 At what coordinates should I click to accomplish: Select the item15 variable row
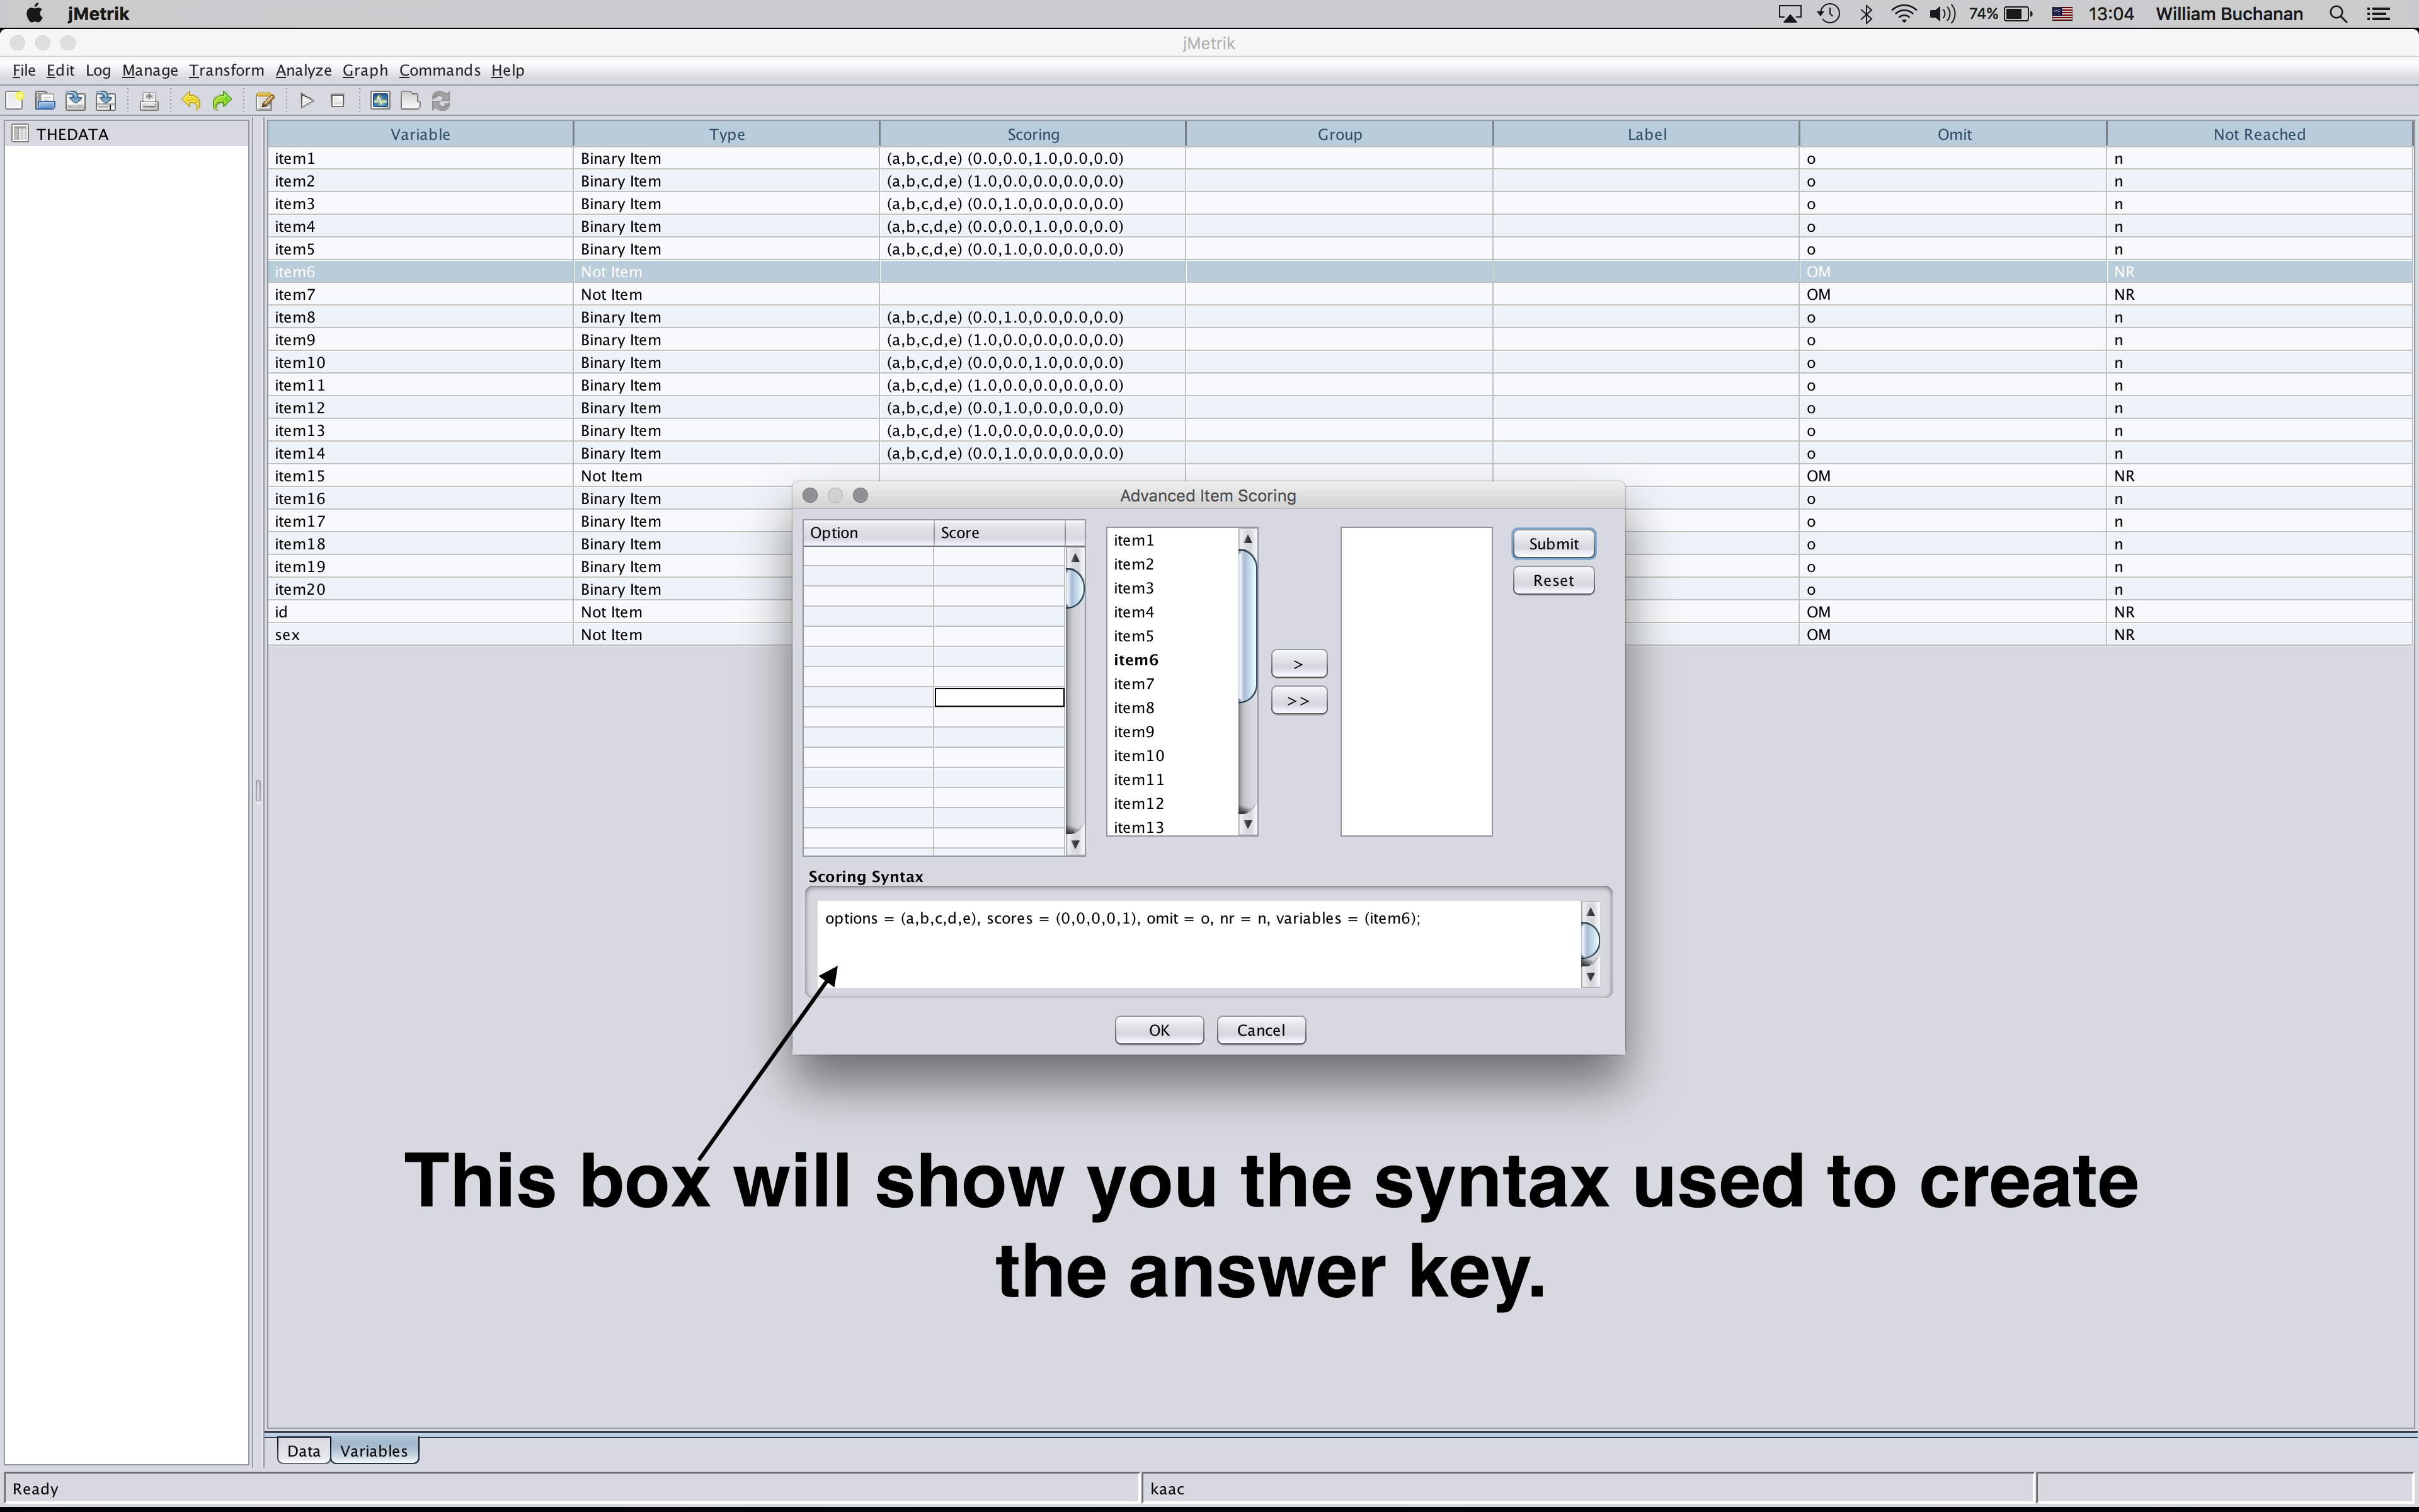click(x=1339, y=476)
